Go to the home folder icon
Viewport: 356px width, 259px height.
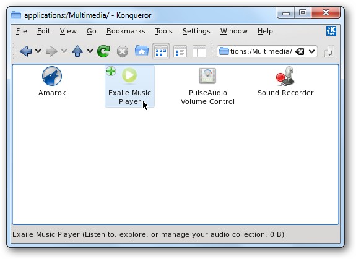142,51
